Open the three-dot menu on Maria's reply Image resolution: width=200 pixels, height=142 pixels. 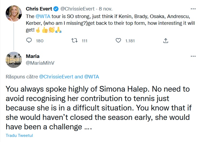[x=193, y=56]
